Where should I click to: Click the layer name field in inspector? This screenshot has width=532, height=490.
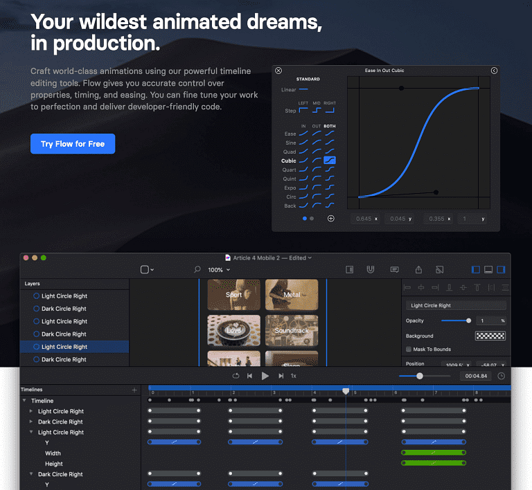pyautogui.click(x=456, y=305)
